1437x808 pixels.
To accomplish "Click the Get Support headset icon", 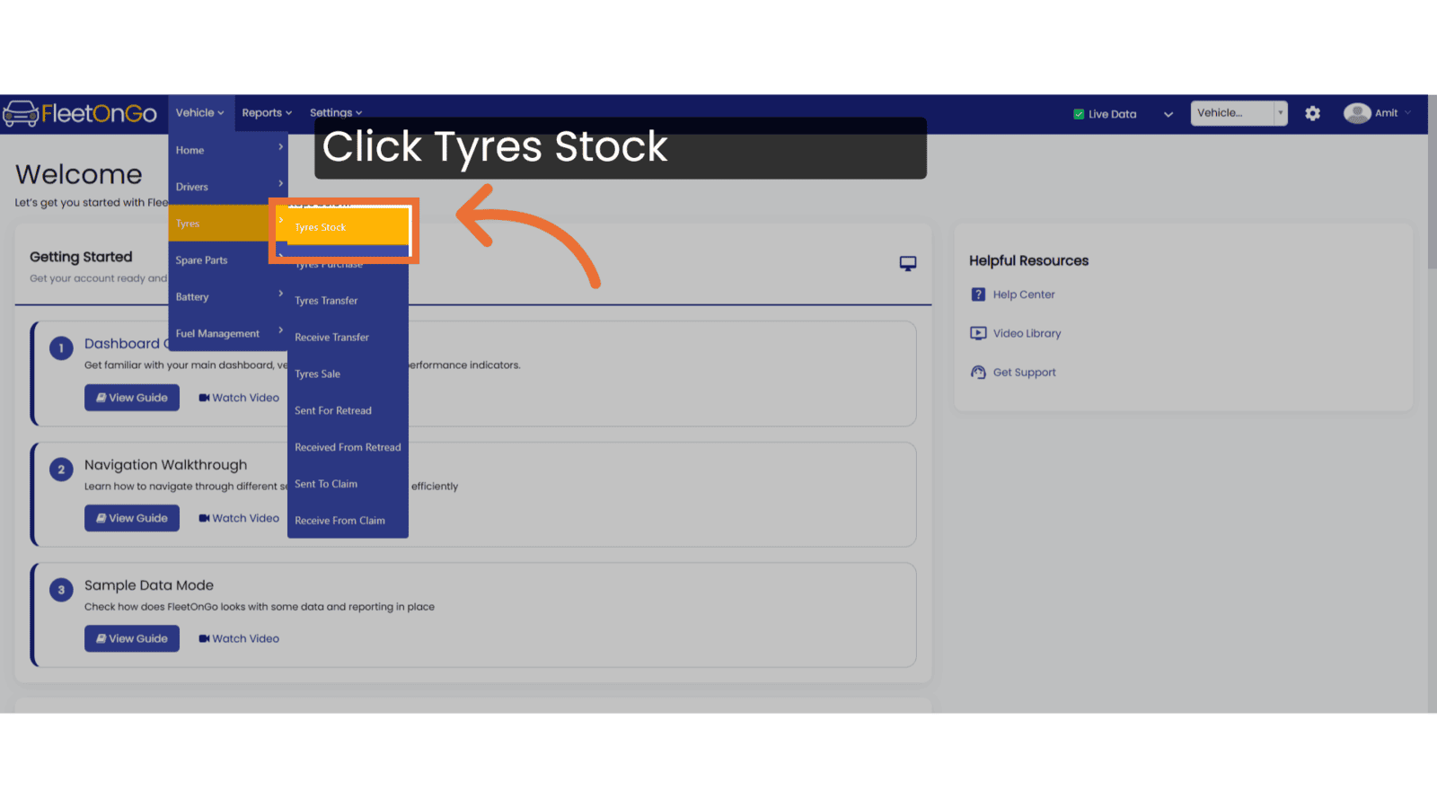I will [x=978, y=373].
